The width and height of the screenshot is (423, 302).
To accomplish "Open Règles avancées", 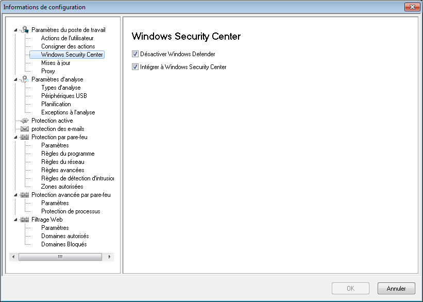I will click(62, 170).
